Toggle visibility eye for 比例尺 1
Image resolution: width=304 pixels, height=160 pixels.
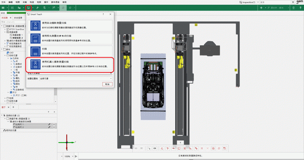pyautogui.click(x=54, y=124)
